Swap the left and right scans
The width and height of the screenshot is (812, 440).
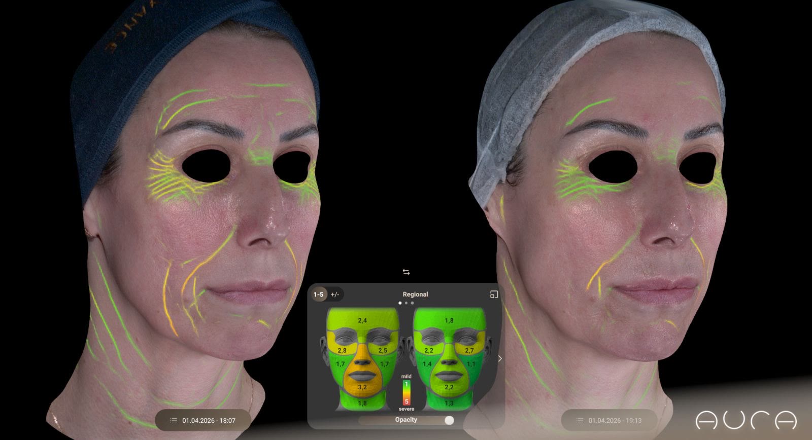(x=406, y=272)
